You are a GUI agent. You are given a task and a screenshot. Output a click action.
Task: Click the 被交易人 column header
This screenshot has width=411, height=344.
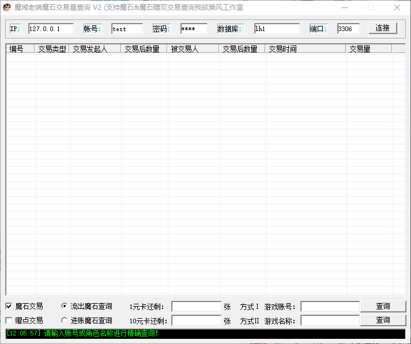click(x=193, y=49)
